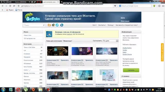This screenshot has width=165, height=92.
Task: Open Блог in the top menu
Action: tap(94, 25)
